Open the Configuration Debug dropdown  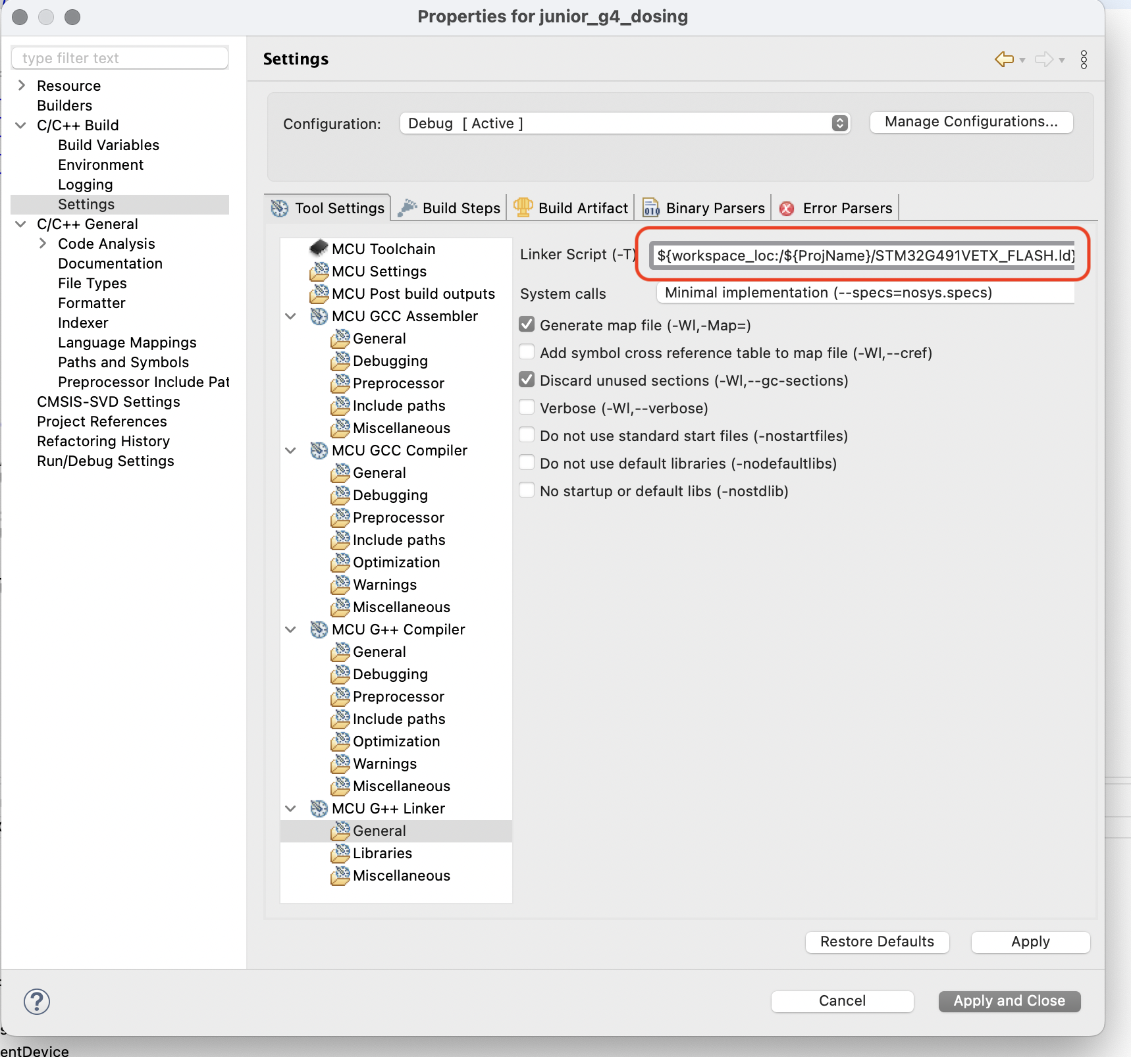(x=625, y=123)
